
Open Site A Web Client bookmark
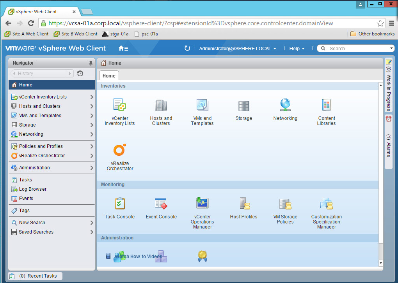(27, 33)
